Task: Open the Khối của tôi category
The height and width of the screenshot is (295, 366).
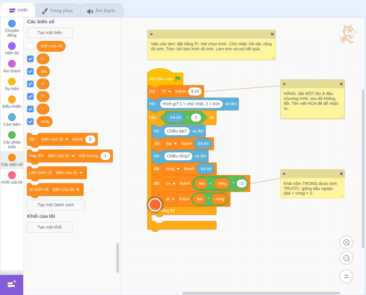Action: pyautogui.click(x=12, y=175)
